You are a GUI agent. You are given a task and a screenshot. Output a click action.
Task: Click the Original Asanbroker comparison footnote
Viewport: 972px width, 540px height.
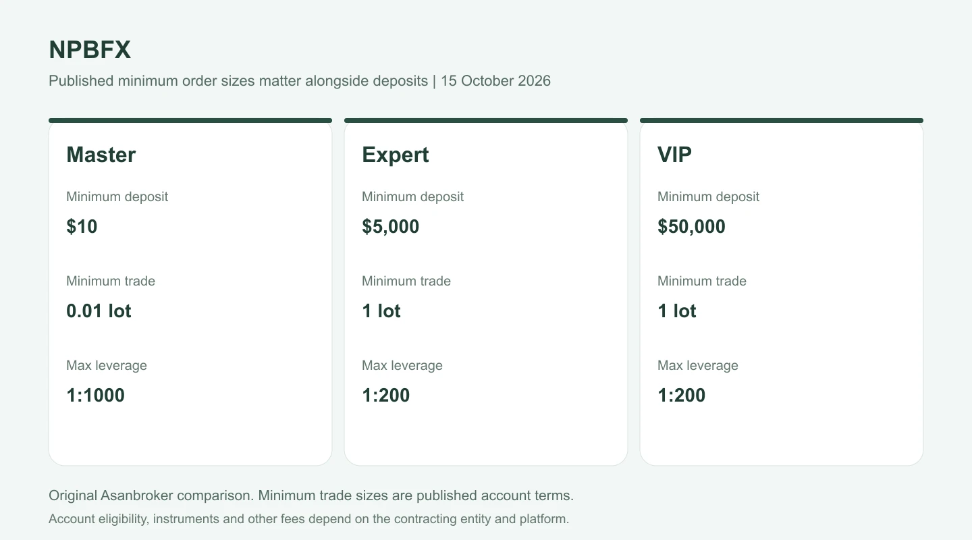[x=311, y=495]
